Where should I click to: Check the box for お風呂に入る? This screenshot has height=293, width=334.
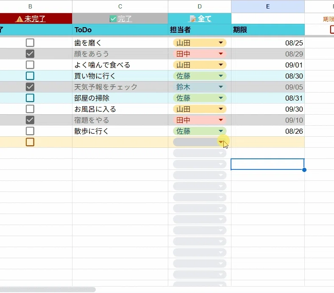[30, 109]
